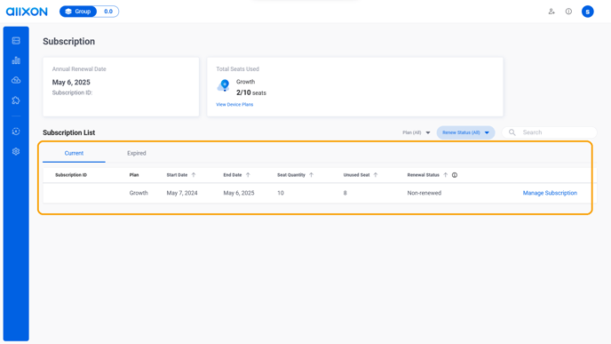611x344 pixels.
Task: Open the Group selector pill
Action: point(78,12)
